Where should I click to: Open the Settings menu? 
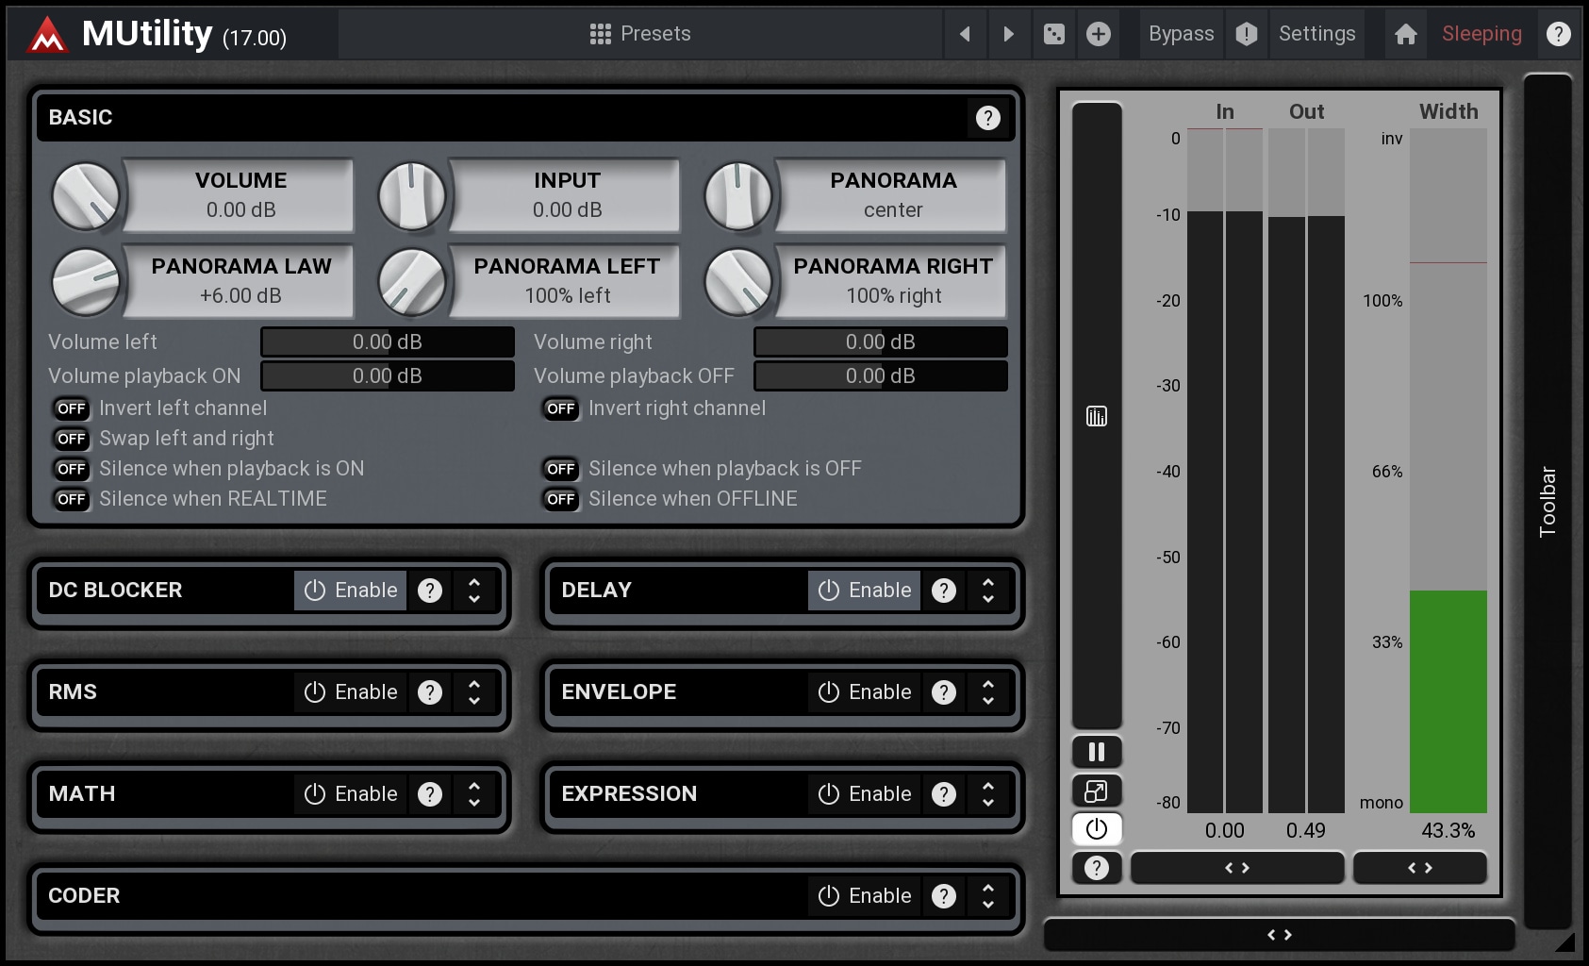[x=1316, y=35]
